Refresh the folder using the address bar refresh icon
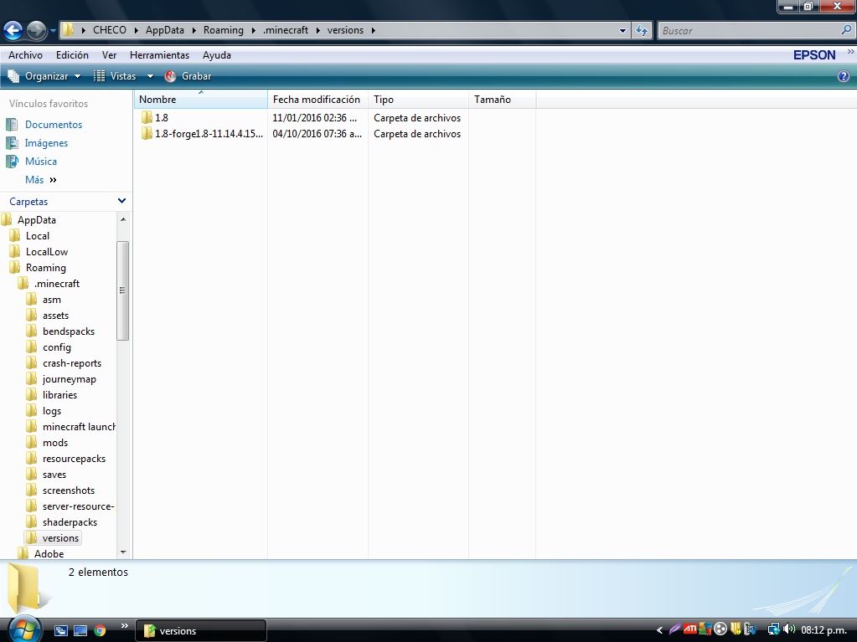The width and height of the screenshot is (857, 642). tap(642, 31)
